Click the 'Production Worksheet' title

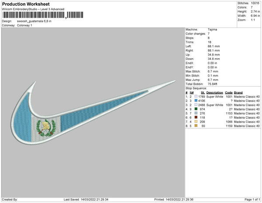click(26, 4)
